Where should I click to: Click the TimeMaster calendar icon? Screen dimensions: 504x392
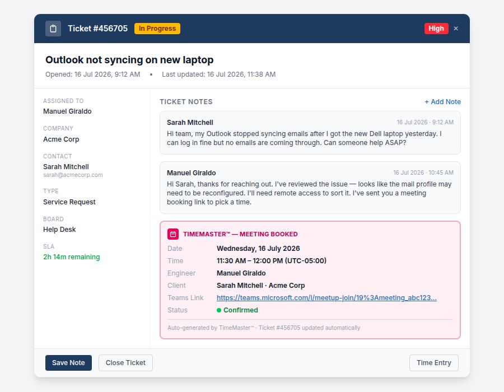(173, 234)
